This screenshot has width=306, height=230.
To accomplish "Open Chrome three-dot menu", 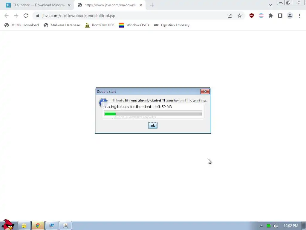I will click(x=299, y=16).
